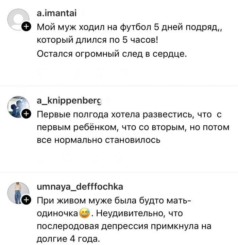Tap the line "долгие 4 года."
This screenshot has width=238, height=245.
point(67,240)
